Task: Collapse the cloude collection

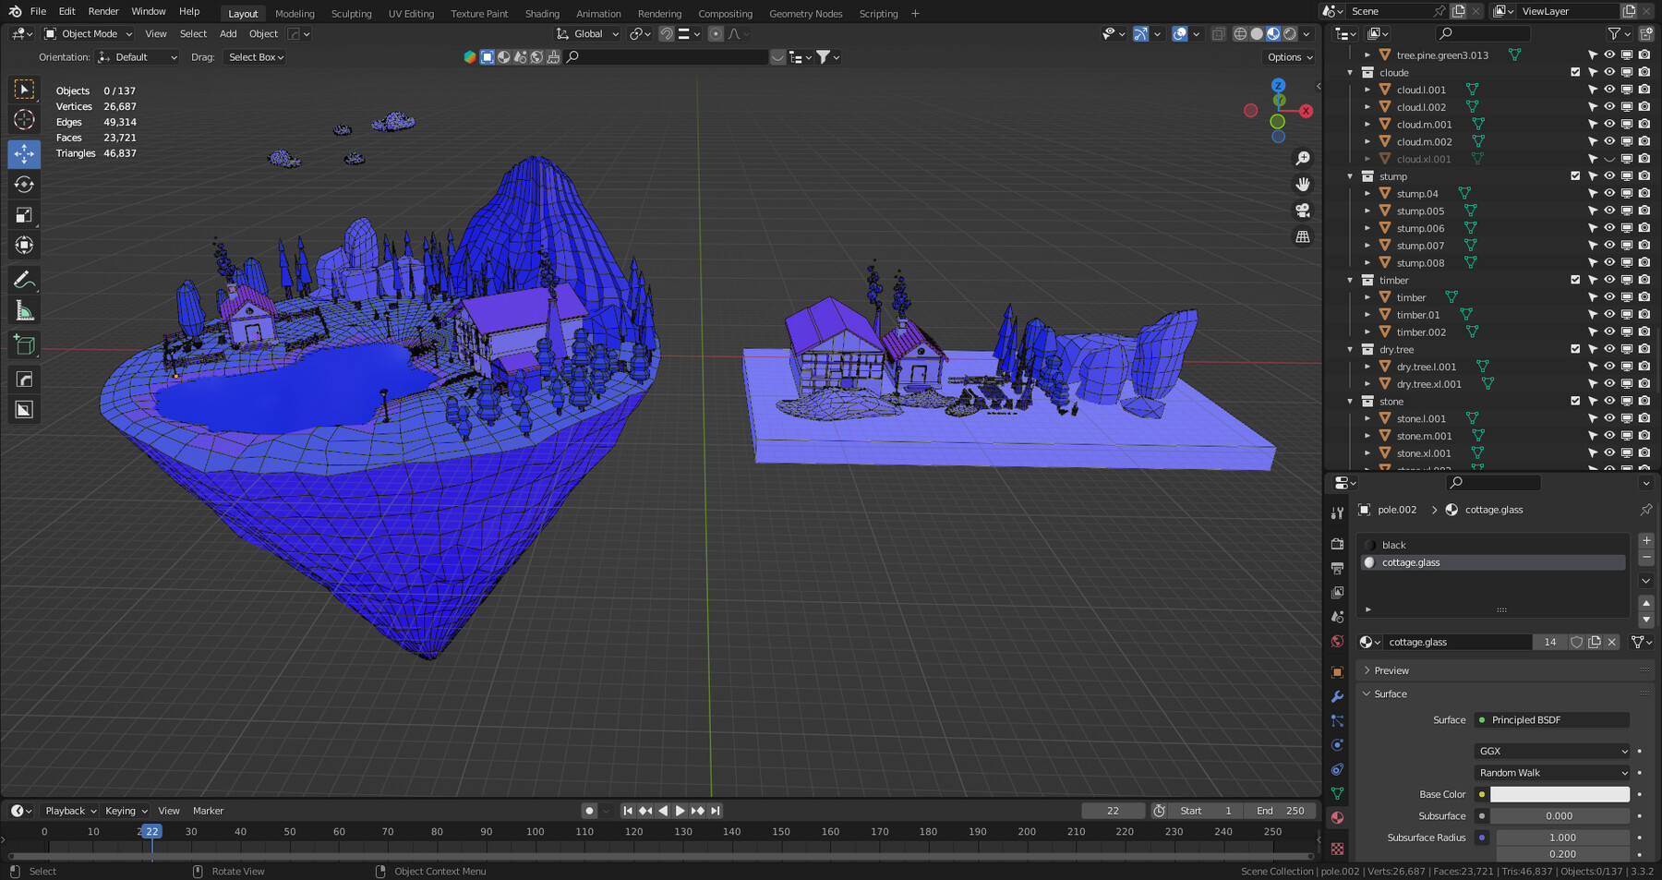Action: pos(1351,73)
